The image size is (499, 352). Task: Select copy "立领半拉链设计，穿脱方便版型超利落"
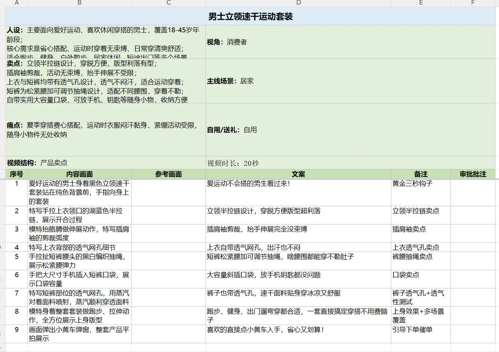[264, 211]
